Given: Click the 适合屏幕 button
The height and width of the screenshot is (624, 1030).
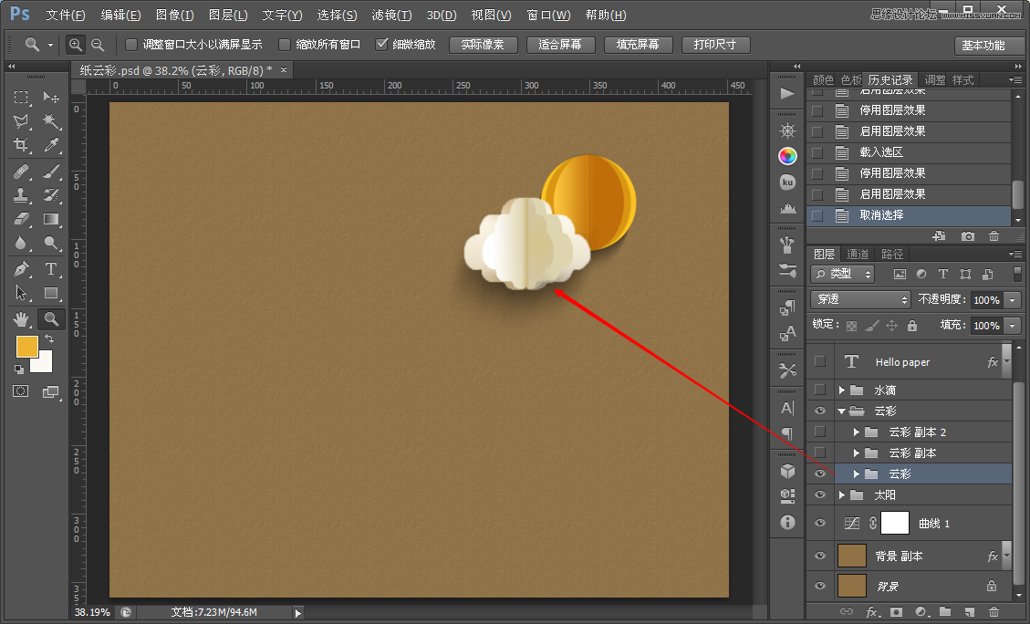Looking at the screenshot, I should point(560,45).
